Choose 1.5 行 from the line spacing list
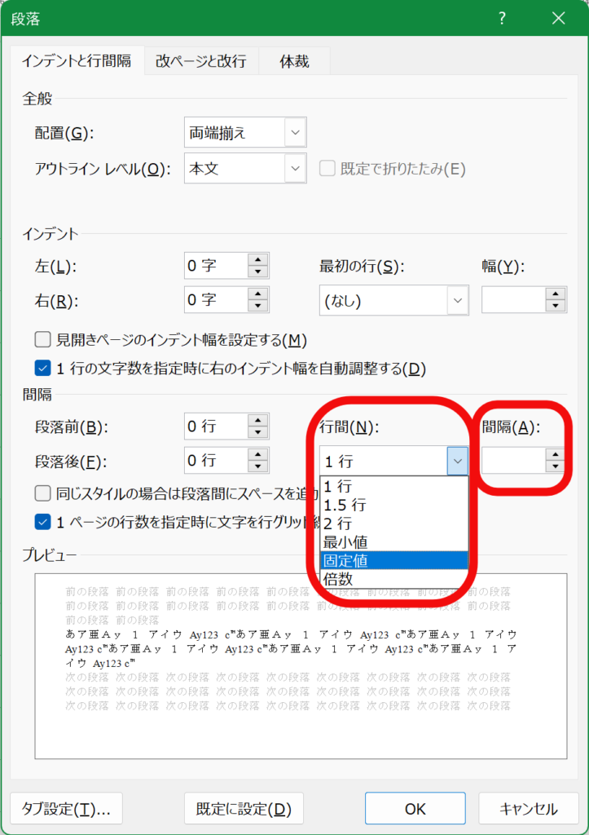The width and height of the screenshot is (589, 835). pos(394,504)
